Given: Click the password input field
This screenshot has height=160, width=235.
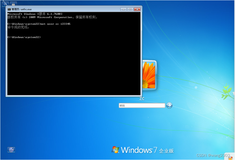Looking at the screenshot, I should point(142,105).
